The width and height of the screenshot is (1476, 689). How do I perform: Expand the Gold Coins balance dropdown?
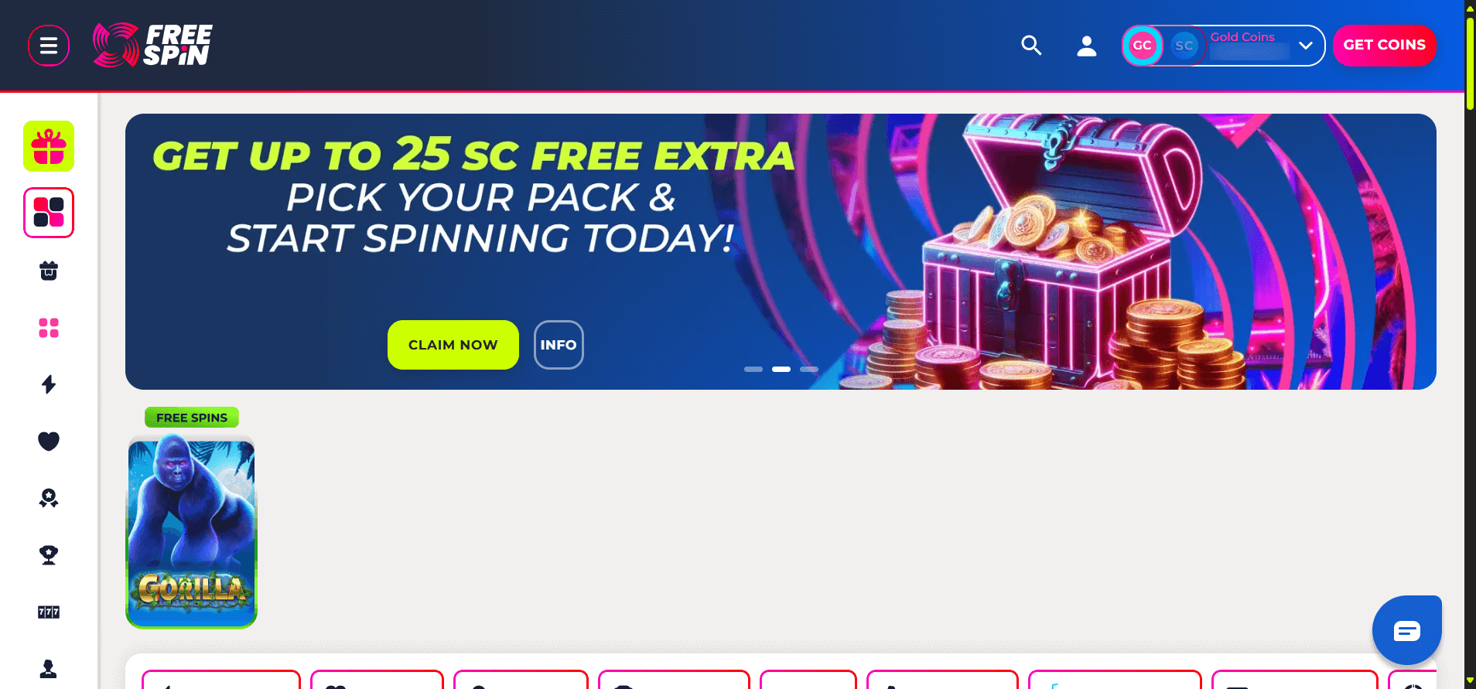[1306, 46]
